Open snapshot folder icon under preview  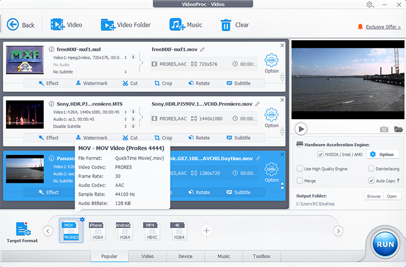398,129
